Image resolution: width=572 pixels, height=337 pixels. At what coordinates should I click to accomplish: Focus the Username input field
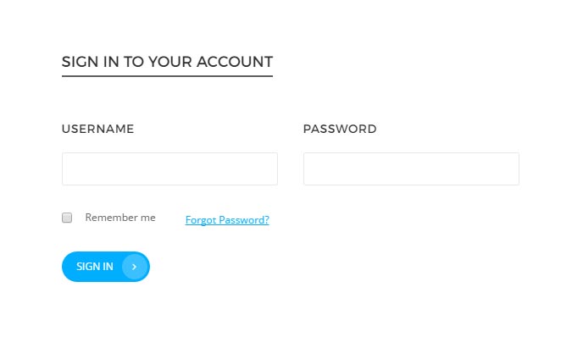[169, 168]
